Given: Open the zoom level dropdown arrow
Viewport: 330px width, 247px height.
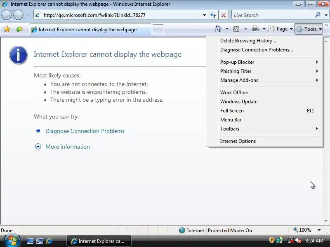Looking at the screenshot, I should click(x=319, y=231).
